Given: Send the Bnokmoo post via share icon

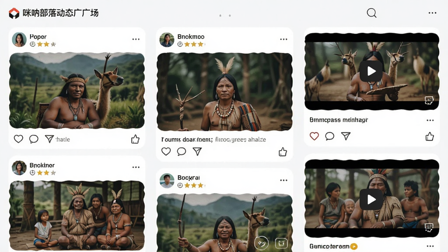Looking at the screenshot, I should coord(197,151).
